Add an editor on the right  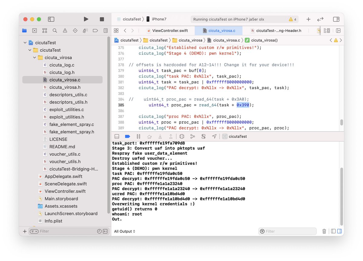pos(338,30)
